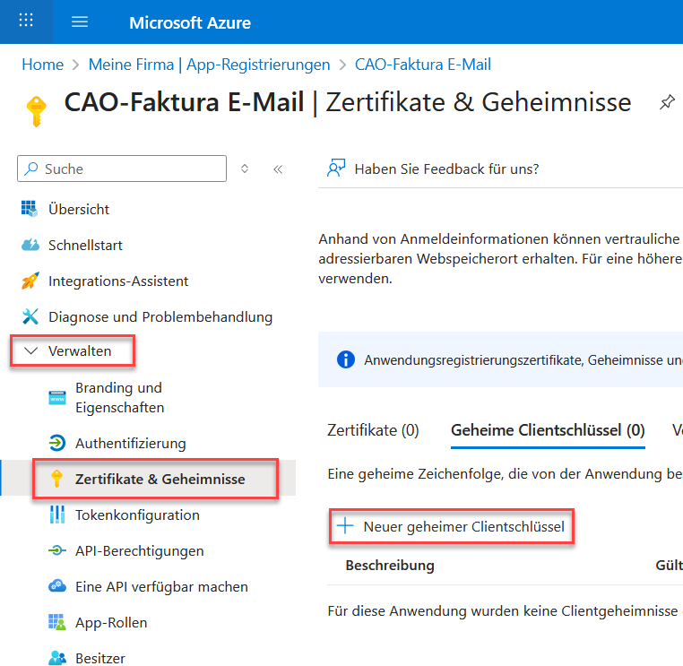This screenshot has width=683, height=666.
Task: Go to Home breadcrumb
Action: [x=42, y=65]
